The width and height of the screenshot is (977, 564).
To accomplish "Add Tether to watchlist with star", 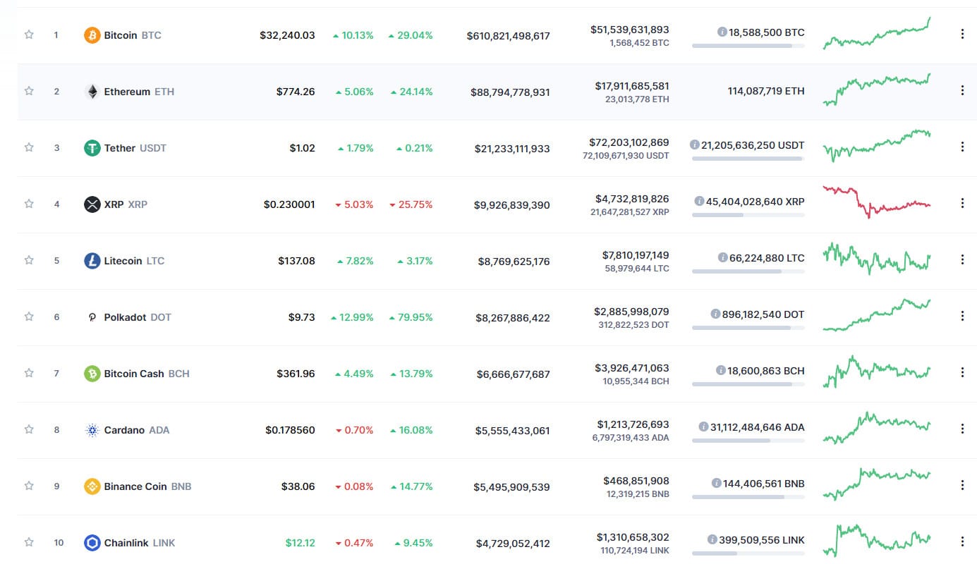I will coord(29,147).
